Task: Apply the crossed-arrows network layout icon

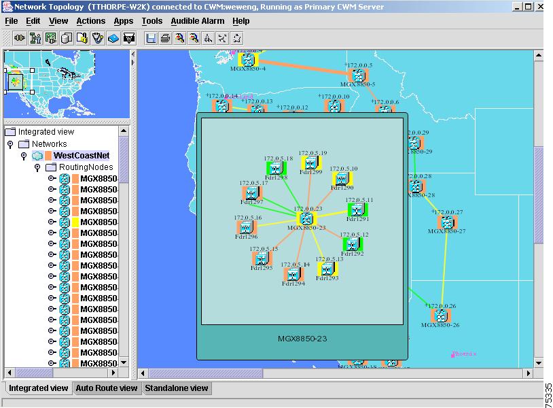Action: click(x=223, y=38)
